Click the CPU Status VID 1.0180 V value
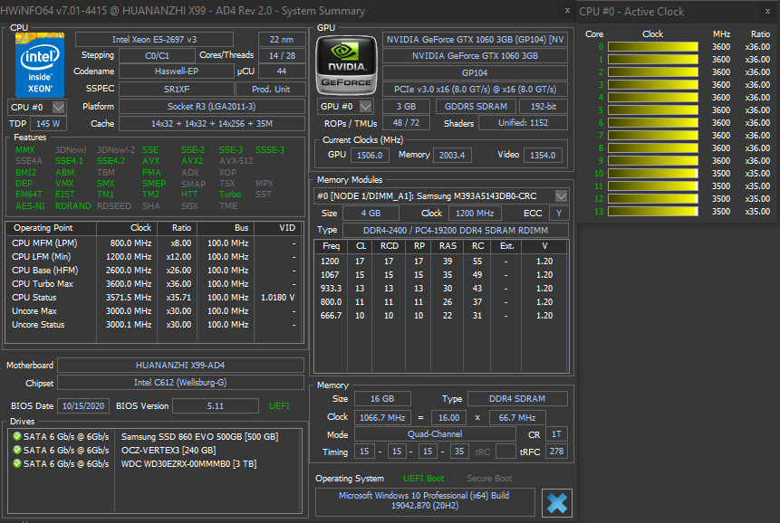The height and width of the screenshot is (523, 780). click(x=277, y=297)
